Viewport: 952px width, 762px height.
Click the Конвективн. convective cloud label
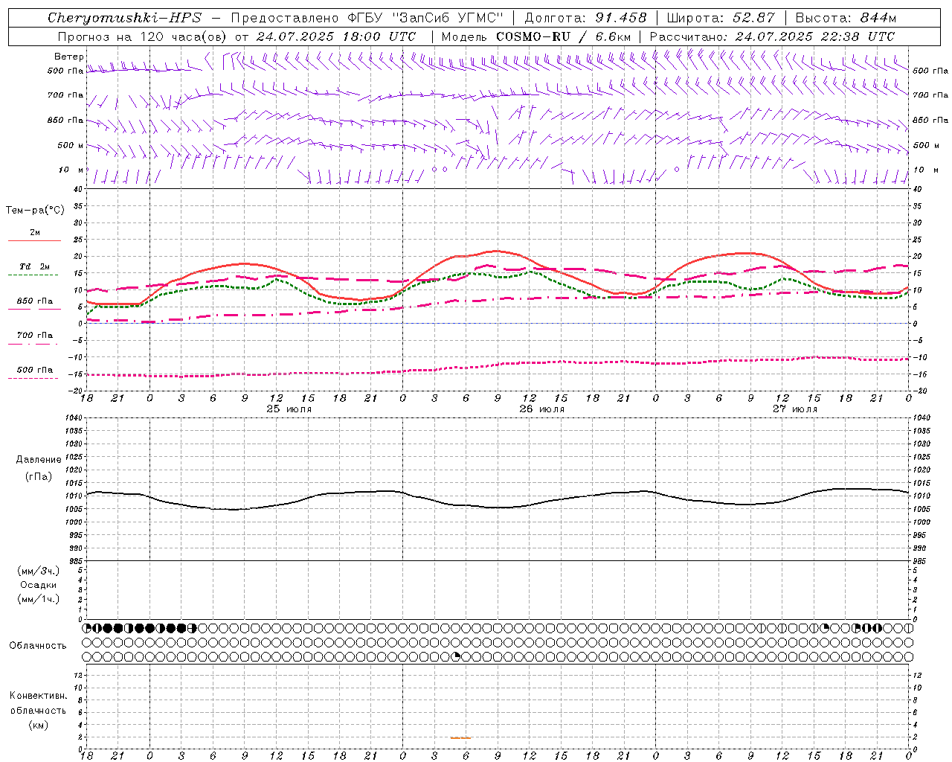point(38,696)
